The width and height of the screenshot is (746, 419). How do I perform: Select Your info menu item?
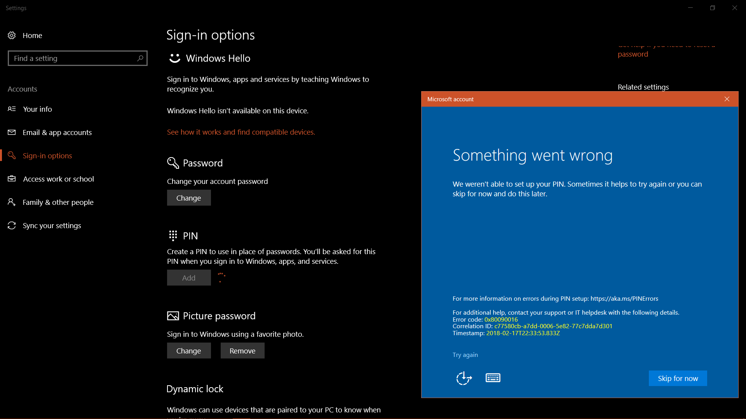pyautogui.click(x=37, y=109)
